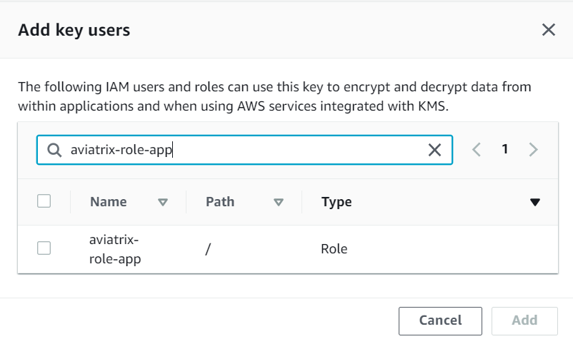Viewport: 573px width, 344px height.
Task: Focus the aviatrix-role-app search field
Action: point(244,150)
